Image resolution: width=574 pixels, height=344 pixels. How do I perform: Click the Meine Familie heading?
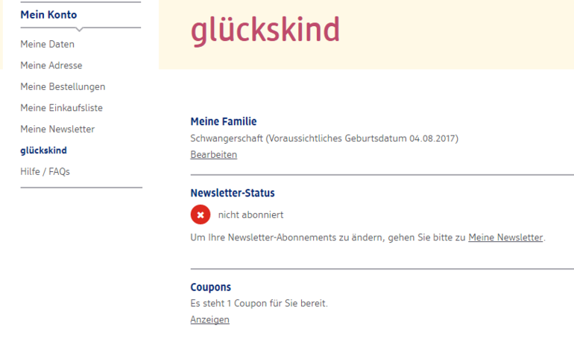click(224, 121)
